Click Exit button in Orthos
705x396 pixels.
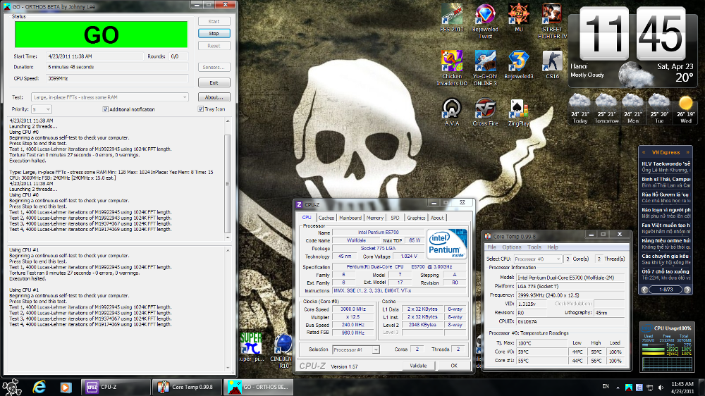(x=214, y=82)
